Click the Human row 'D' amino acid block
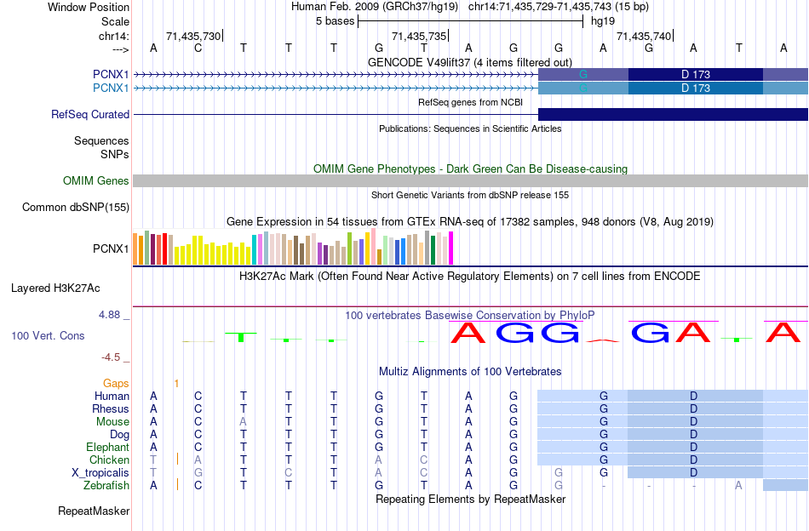Viewport: 809px width, 531px height. click(695, 396)
